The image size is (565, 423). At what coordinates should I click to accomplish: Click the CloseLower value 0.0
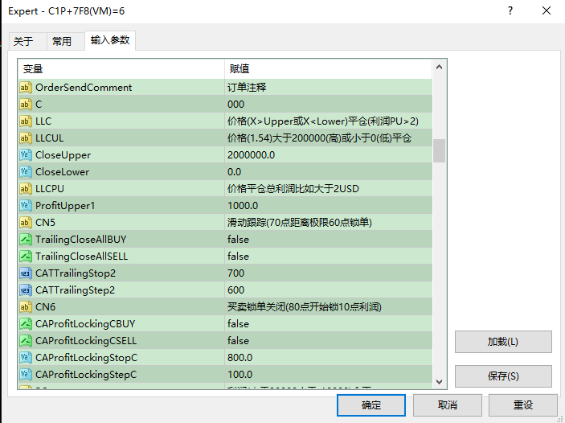(x=234, y=171)
